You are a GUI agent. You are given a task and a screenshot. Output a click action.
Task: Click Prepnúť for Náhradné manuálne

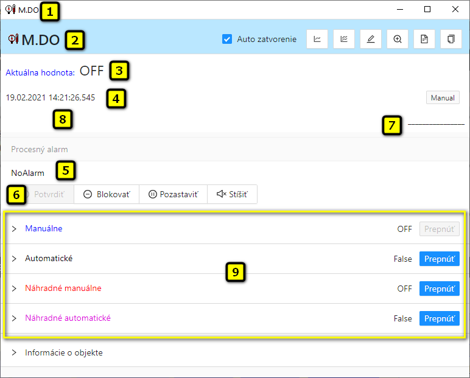point(439,289)
